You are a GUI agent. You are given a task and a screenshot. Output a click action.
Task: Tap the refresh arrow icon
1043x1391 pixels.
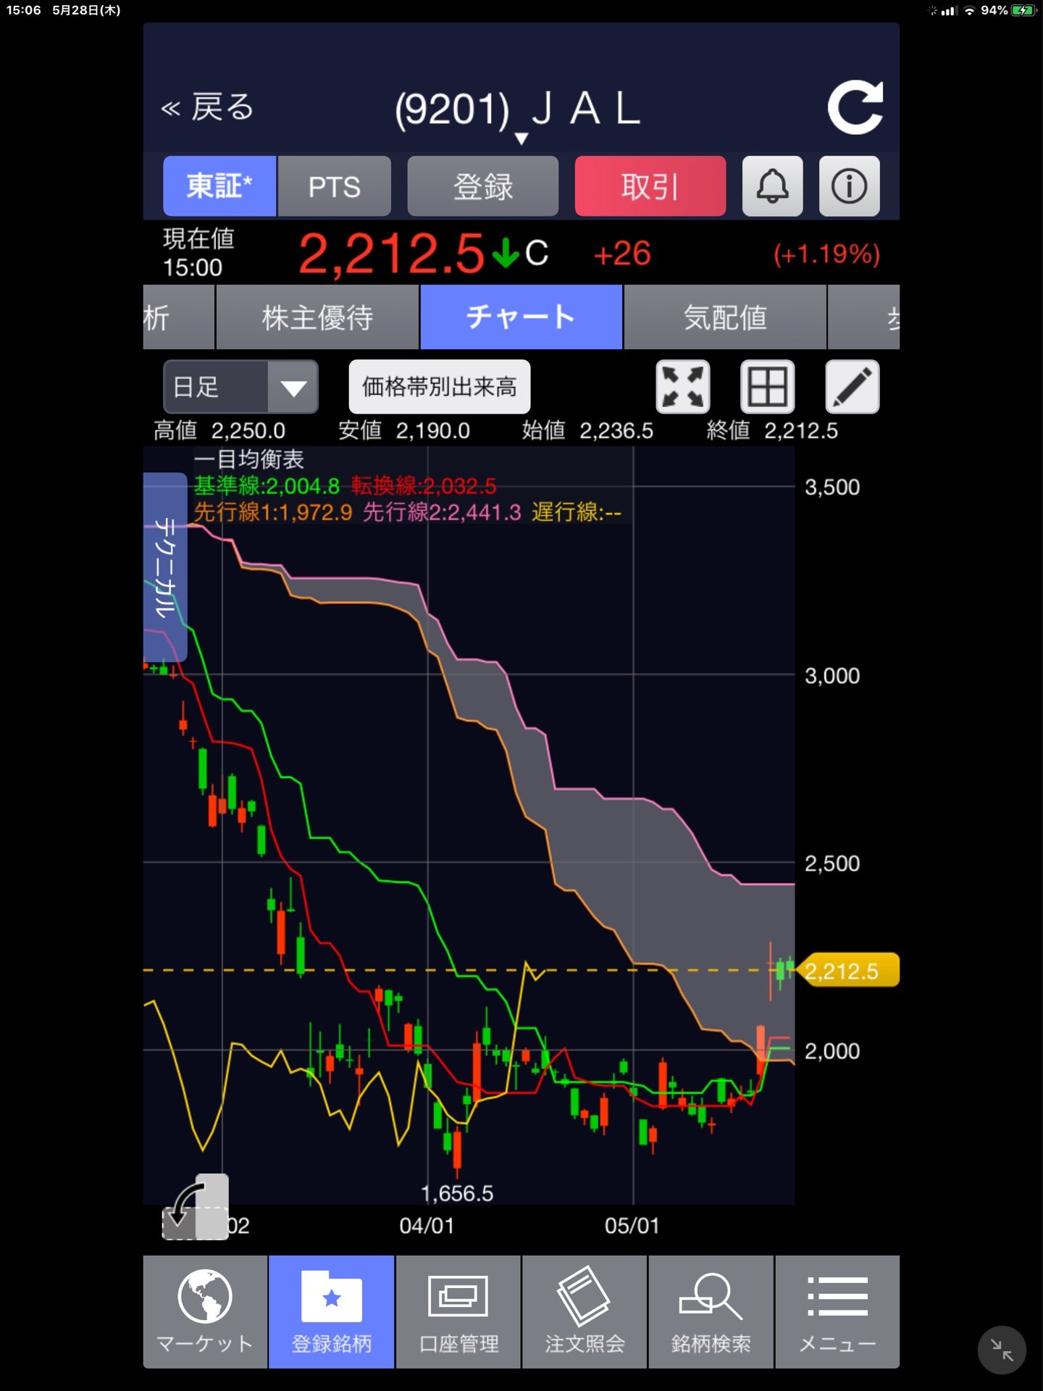coord(855,107)
